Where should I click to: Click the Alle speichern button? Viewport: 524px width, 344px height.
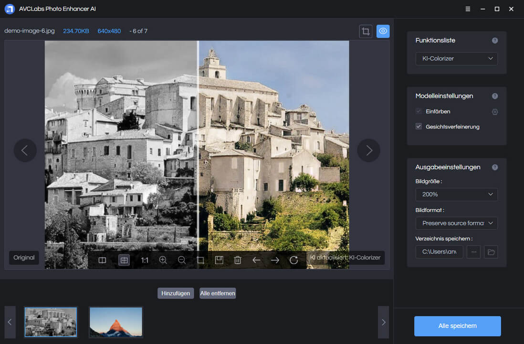click(x=458, y=326)
